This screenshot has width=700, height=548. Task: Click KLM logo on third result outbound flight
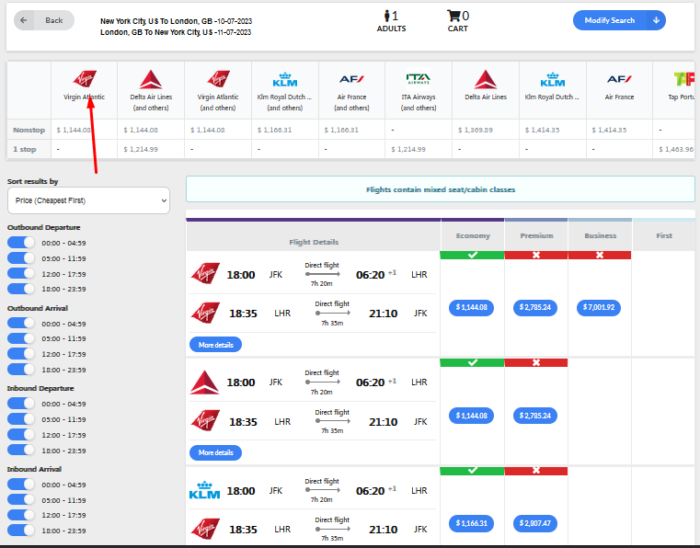click(204, 490)
